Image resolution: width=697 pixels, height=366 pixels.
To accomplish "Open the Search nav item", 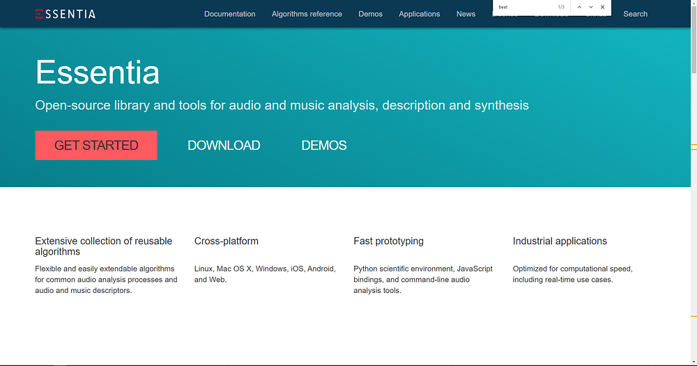I will click(x=635, y=14).
